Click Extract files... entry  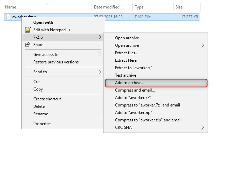click(x=126, y=53)
